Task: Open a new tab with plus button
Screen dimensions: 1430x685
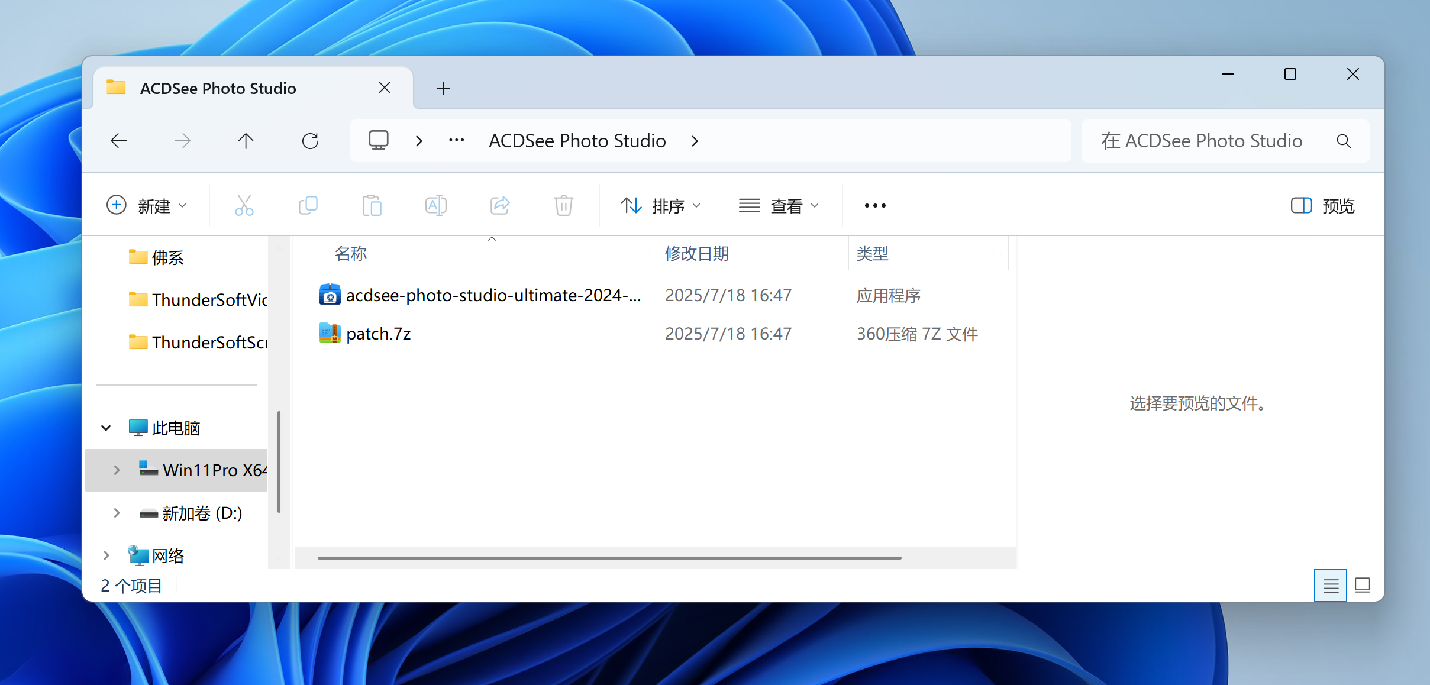Action: tap(443, 89)
